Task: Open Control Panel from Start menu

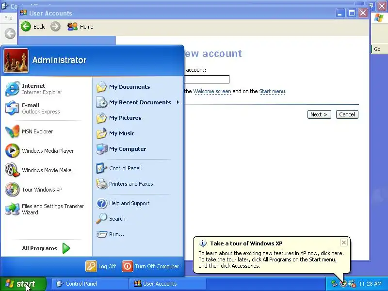Action: (x=138, y=168)
